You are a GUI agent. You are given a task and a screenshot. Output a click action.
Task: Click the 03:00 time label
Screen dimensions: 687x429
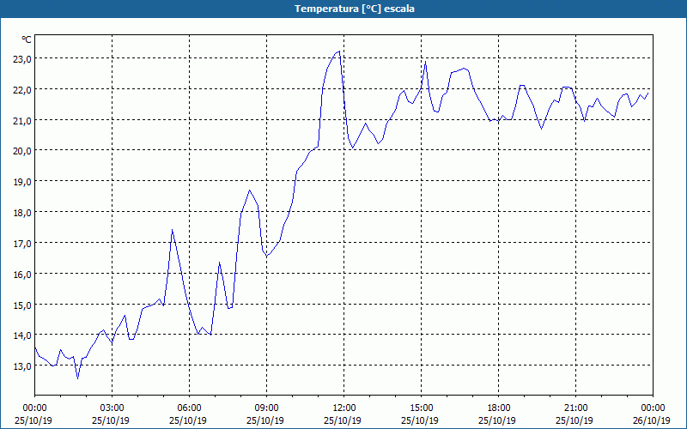coord(112,408)
